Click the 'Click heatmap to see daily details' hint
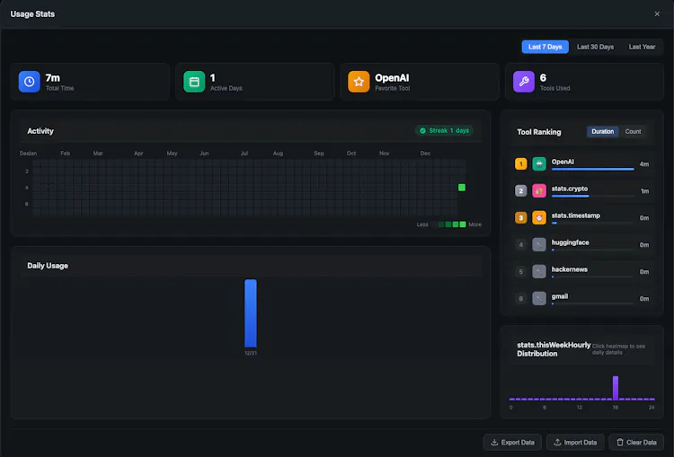 (618, 349)
